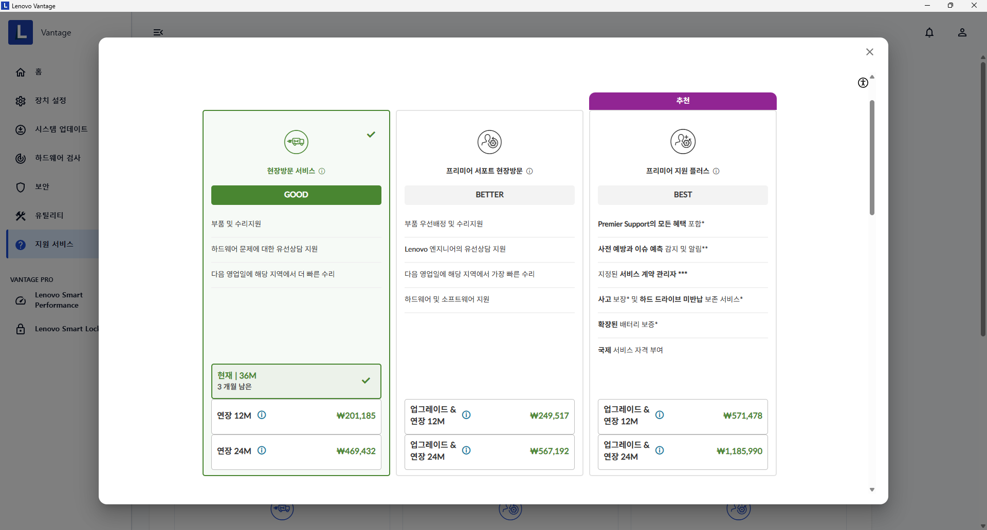Click the dialog's vertical scrollbar thumb

tap(872, 158)
